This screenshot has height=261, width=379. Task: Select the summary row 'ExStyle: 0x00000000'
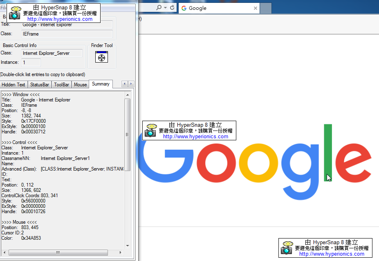(23, 206)
